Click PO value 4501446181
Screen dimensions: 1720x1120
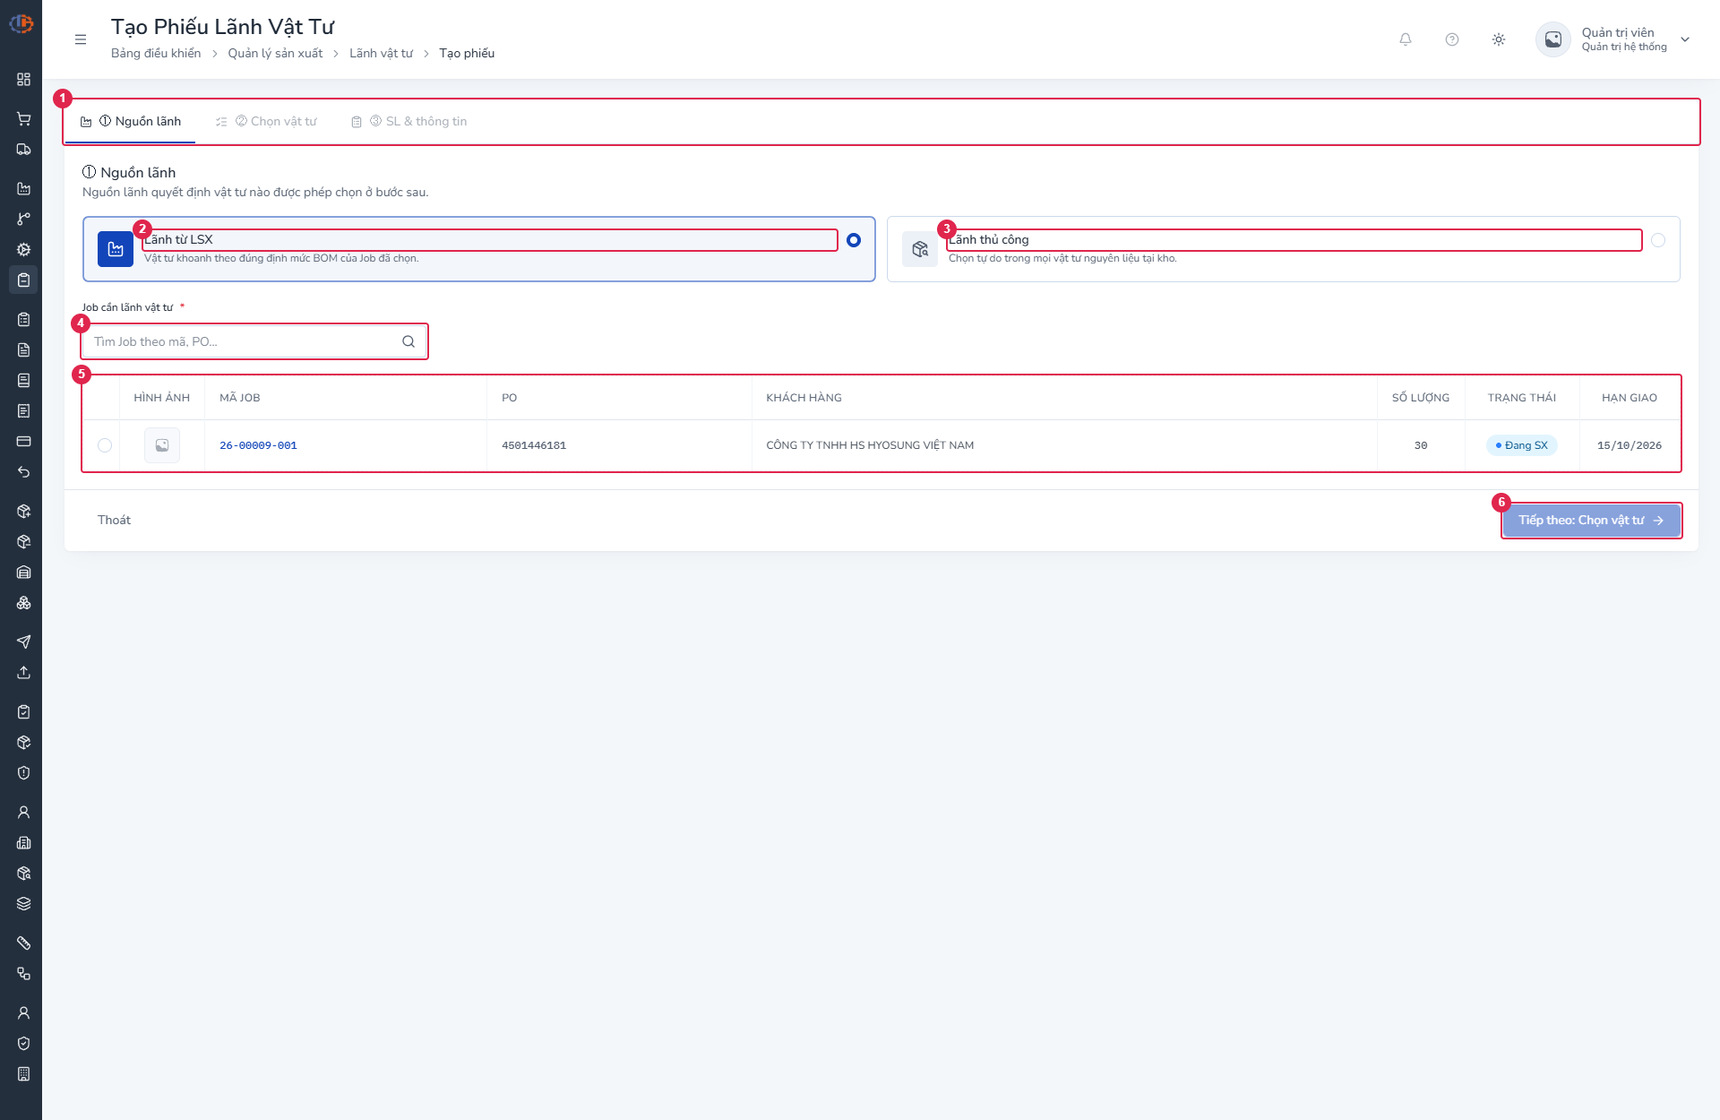534,445
